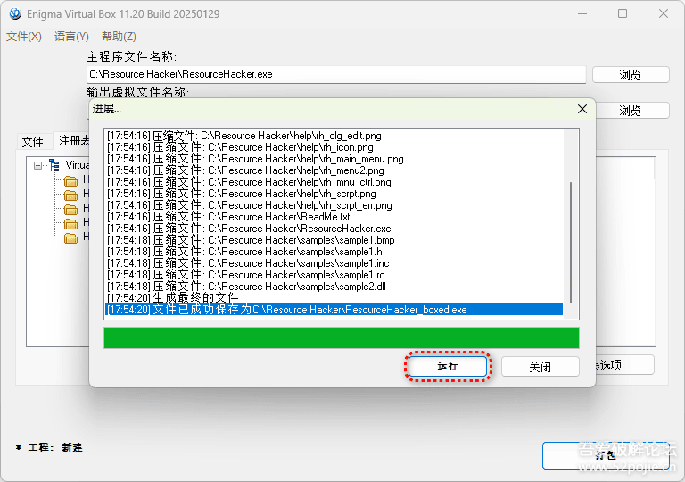This screenshot has width=685, height=482.
Task: Select the third registry folder icon
Action: point(70,209)
